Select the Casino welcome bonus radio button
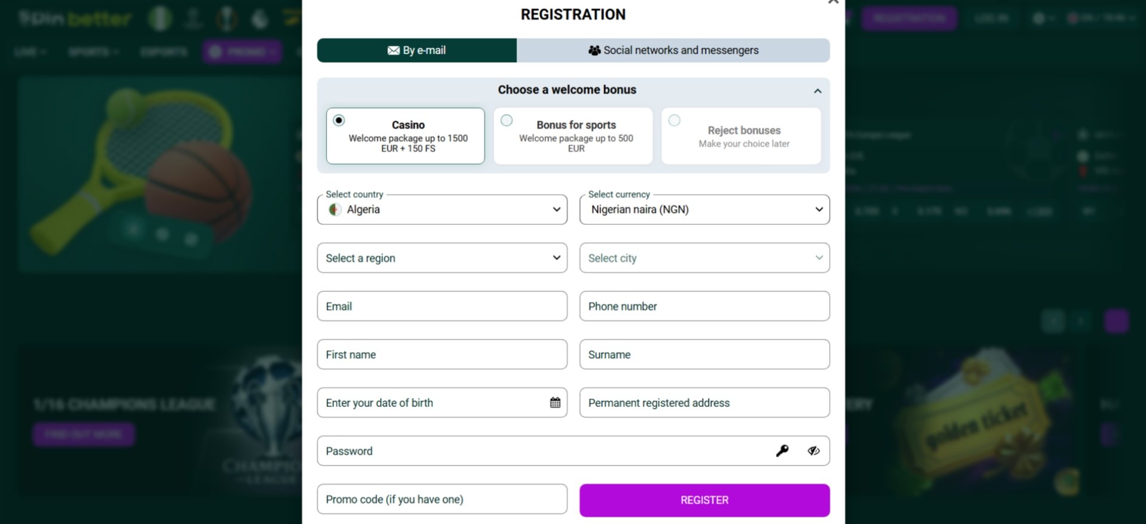Viewport: 1146px width, 524px height. tap(338, 120)
